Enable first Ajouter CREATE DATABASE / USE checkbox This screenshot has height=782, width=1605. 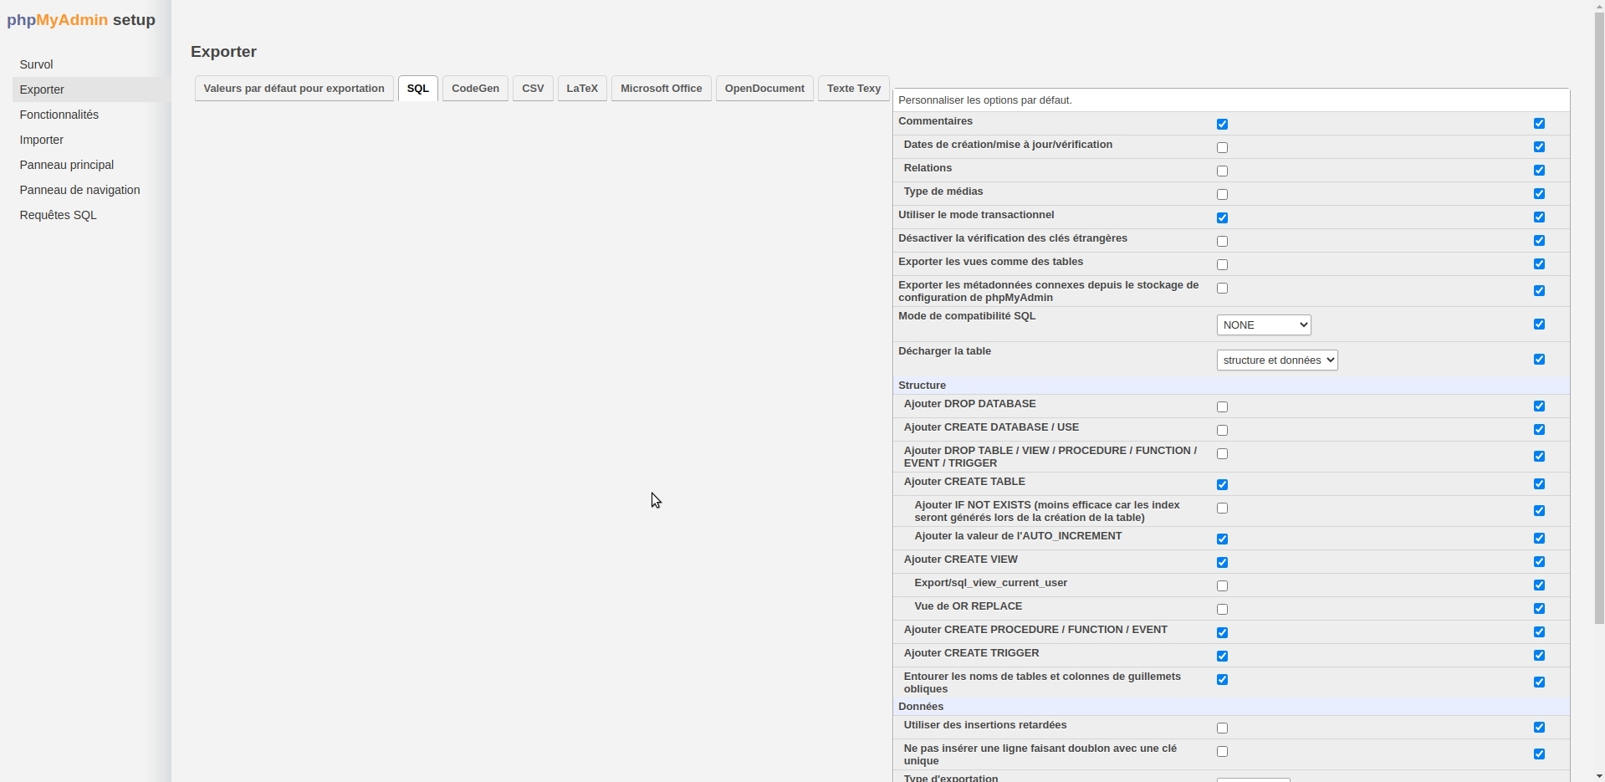click(x=1222, y=431)
